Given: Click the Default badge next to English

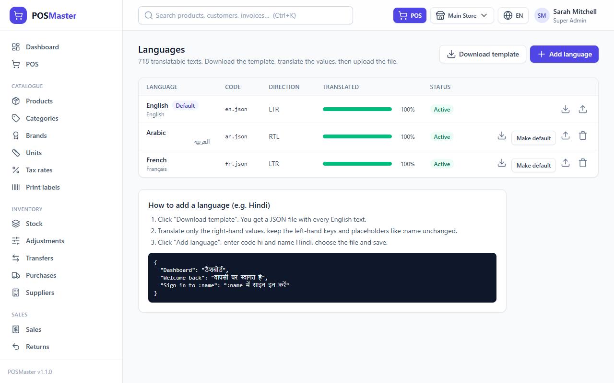Looking at the screenshot, I should tap(185, 106).
